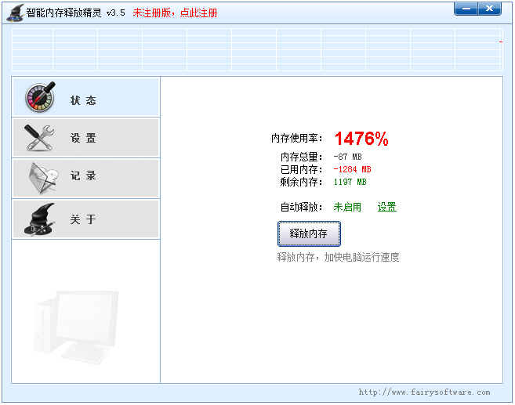
Task: Click the 已用内存 label
Action: pyautogui.click(x=301, y=169)
